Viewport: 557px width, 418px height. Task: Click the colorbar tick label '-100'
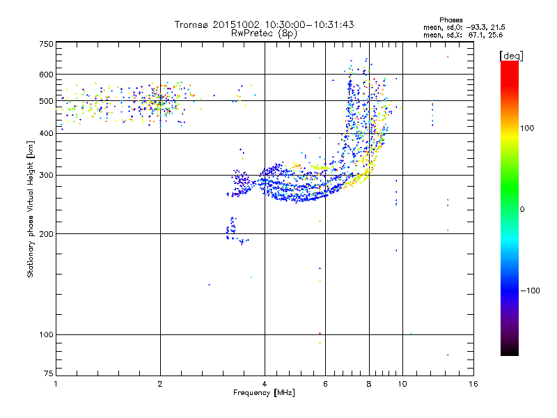click(531, 291)
